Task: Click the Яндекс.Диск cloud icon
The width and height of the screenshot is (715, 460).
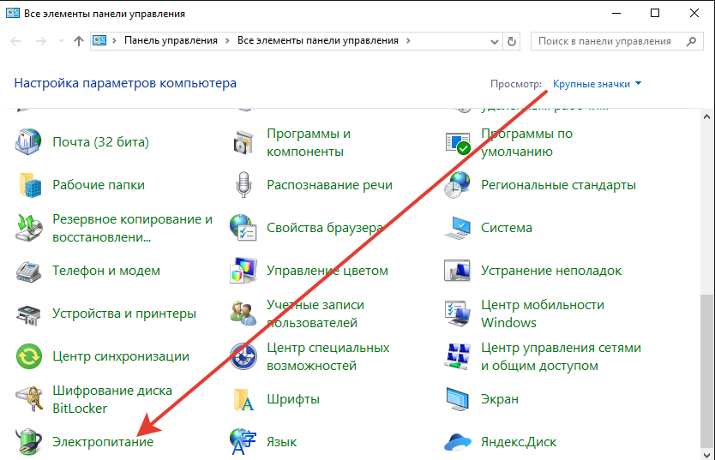Action: click(458, 442)
